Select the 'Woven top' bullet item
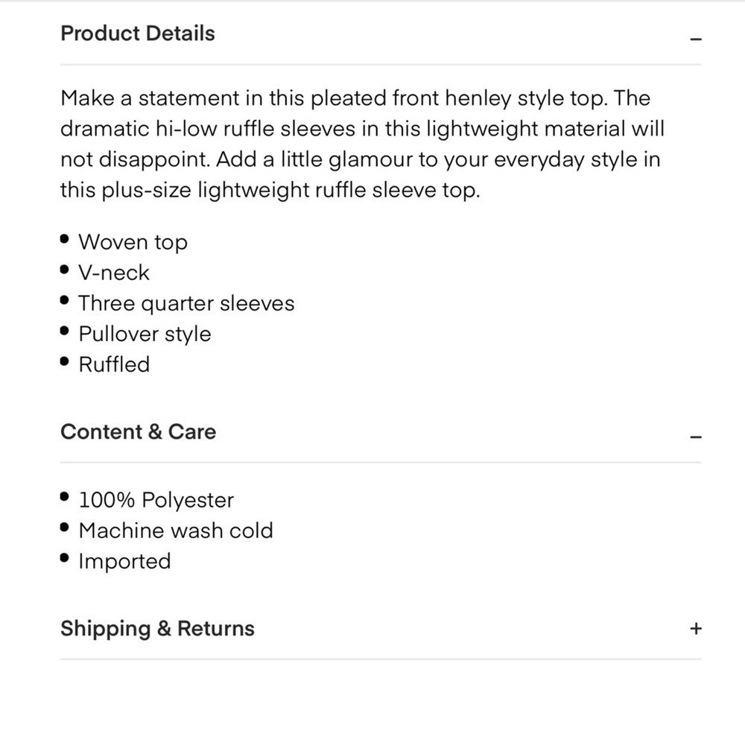Viewport: 745px width, 745px height. coord(133,242)
